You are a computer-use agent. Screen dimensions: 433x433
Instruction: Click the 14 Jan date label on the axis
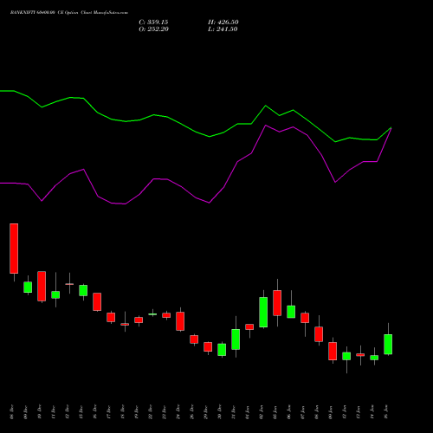(x=372, y=412)
